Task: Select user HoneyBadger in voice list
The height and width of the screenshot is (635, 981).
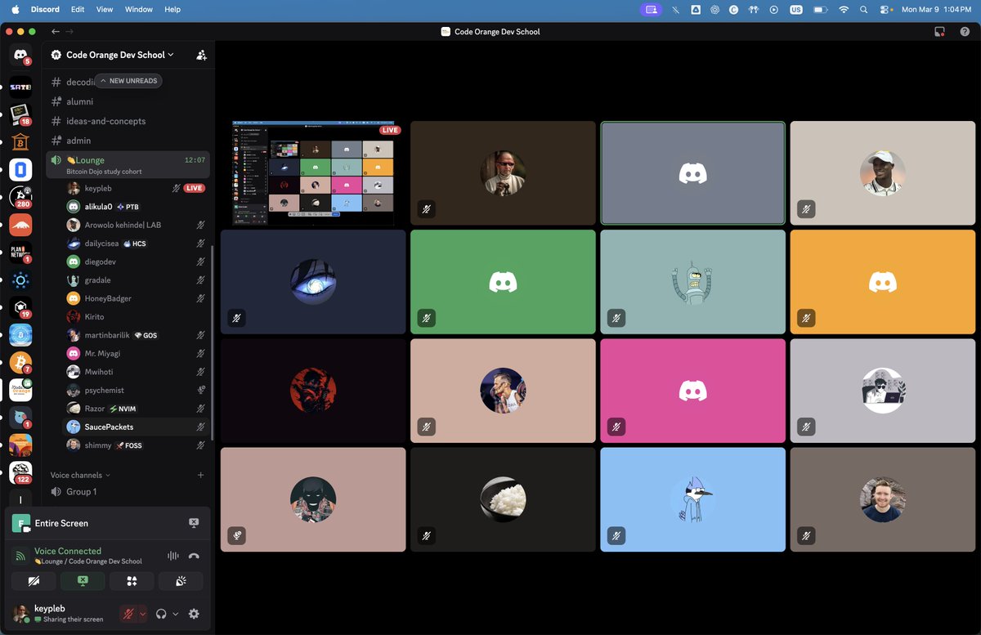Action: pyautogui.click(x=136, y=298)
